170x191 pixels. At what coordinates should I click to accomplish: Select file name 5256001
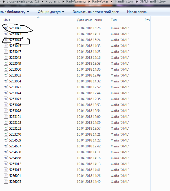pos(15,176)
